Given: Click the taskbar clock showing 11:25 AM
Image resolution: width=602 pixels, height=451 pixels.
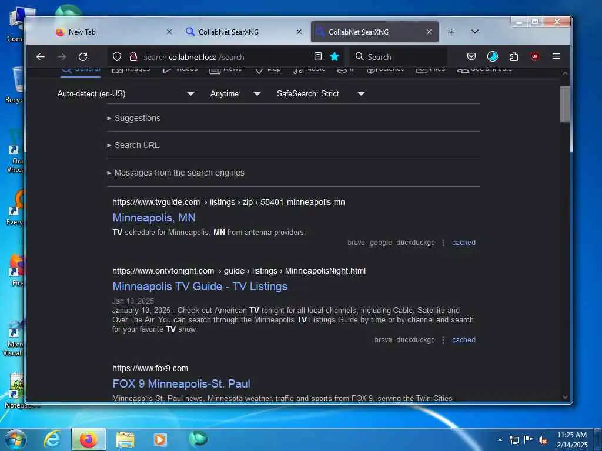Looking at the screenshot, I should click(572, 440).
